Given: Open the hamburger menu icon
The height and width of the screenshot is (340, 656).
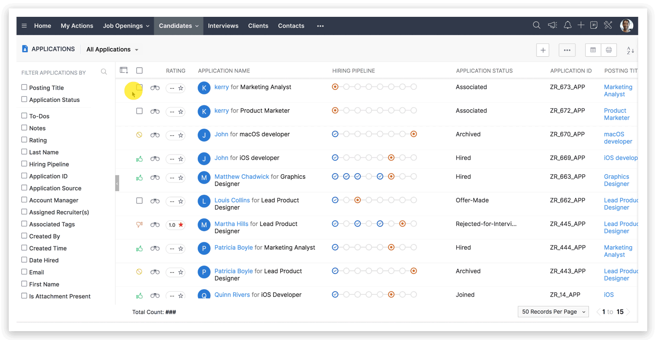Looking at the screenshot, I should click(x=24, y=26).
